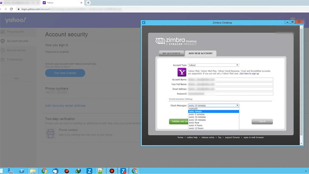Click the Email Address input field
The width and height of the screenshot is (309, 174).
pos(230,89)
